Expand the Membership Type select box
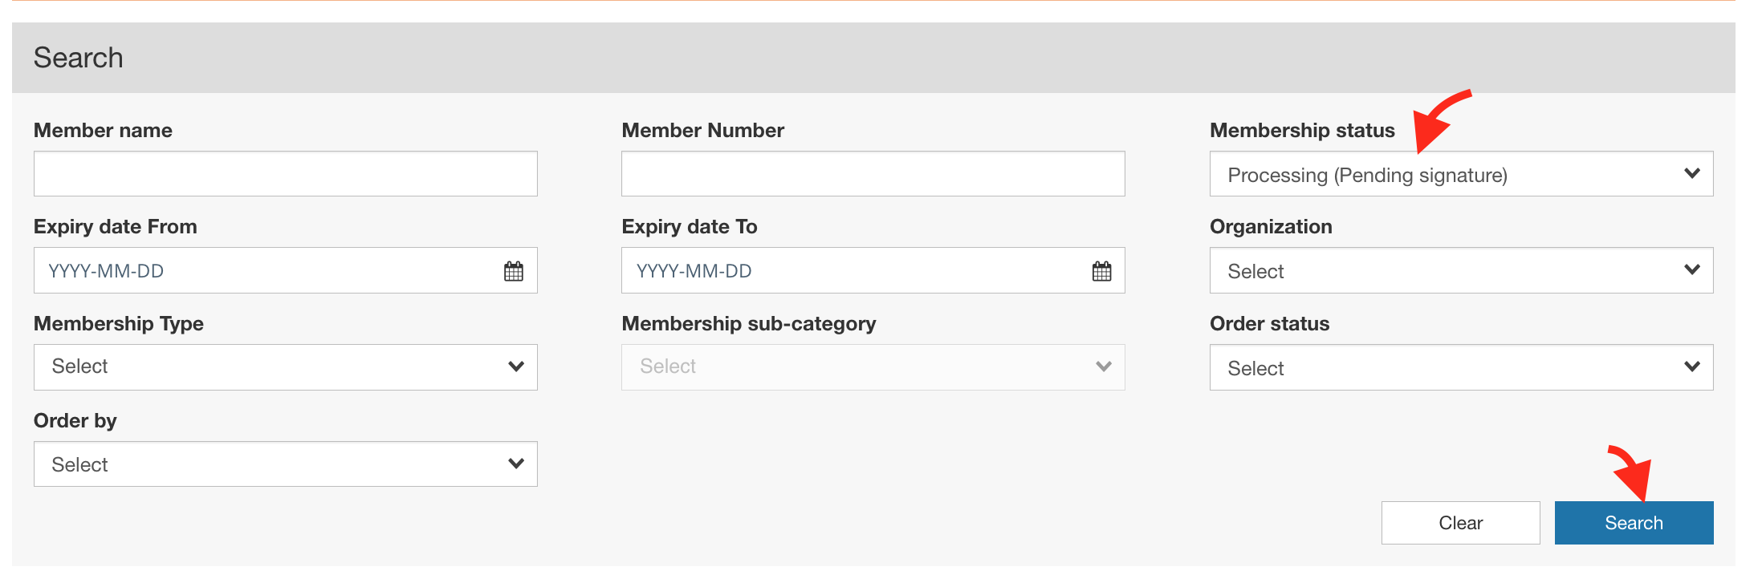Image resolution: width=1758 pixels, height=579 pixels. 285,367
